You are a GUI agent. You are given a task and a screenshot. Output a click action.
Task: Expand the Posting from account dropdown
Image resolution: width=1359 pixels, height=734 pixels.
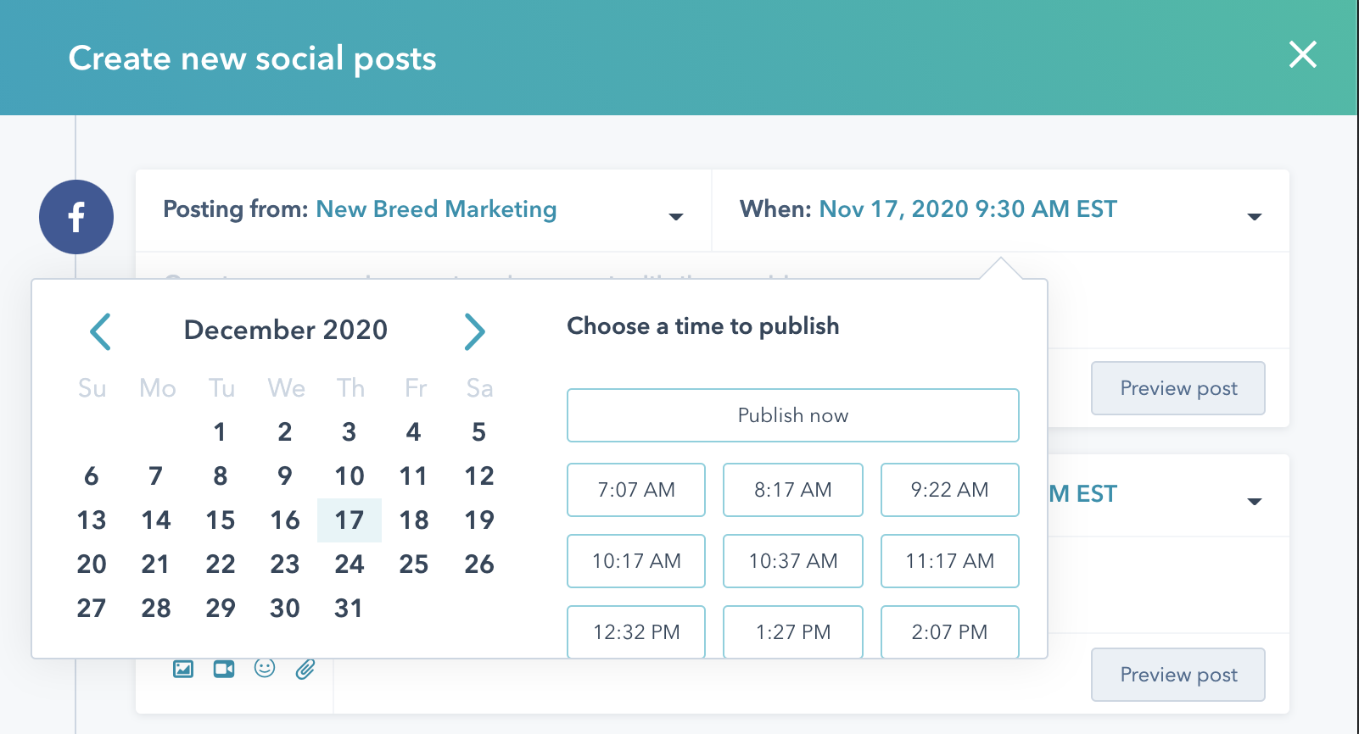[x=676, y=217]
